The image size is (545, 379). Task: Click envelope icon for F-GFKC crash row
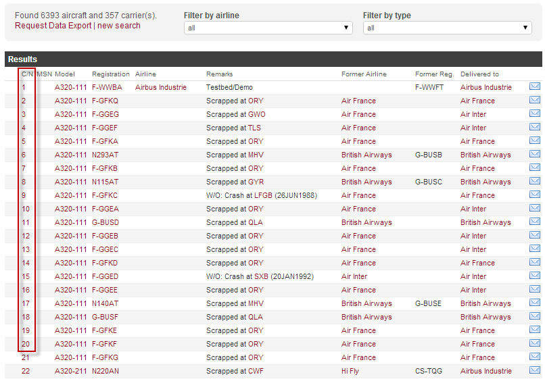[534, 195]
